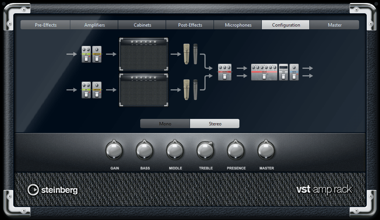Click the VST Amp Rack logo

click(x=325, y=189)
